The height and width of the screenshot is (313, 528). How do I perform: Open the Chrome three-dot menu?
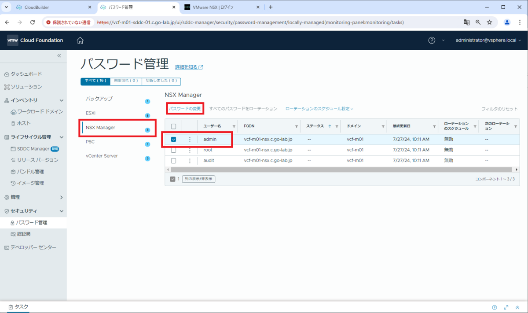click(x=520, y=22)
